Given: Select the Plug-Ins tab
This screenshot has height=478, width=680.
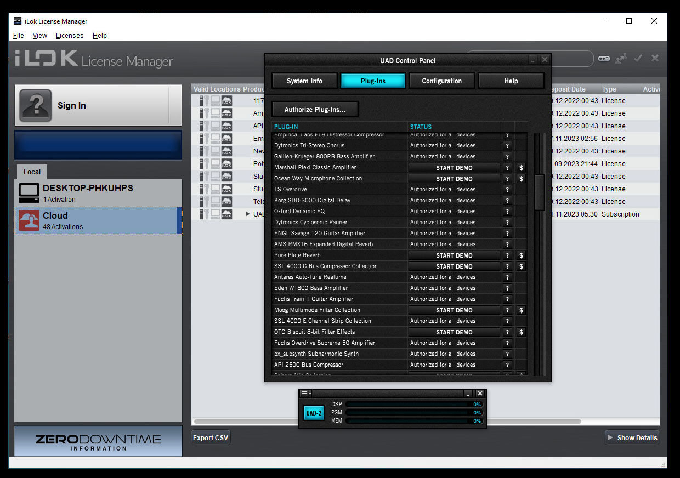Looking at the screenshot, I should click(373, 81).
